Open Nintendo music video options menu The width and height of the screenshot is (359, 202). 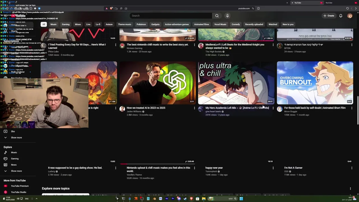click(194, 45)
